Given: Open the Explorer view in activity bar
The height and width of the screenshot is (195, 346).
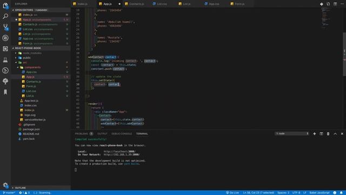Looking at the screenshot, I should [5, 5].
